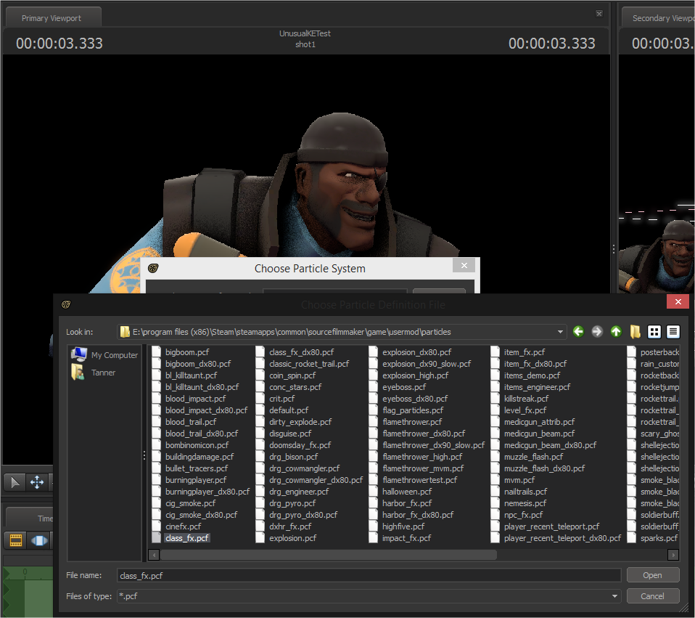The width and height of the screenshot is (695, 618).
Task: Open My Computer in the sidebar
Action: click(x=104, y=355)
